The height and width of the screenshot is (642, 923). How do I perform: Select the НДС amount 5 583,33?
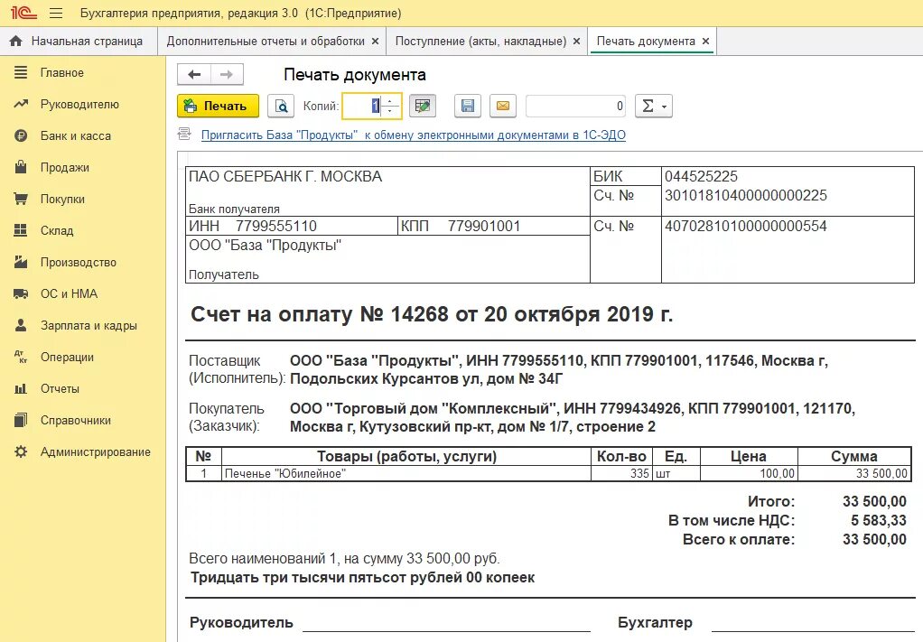pyautogui.click(x=878, y=520)
